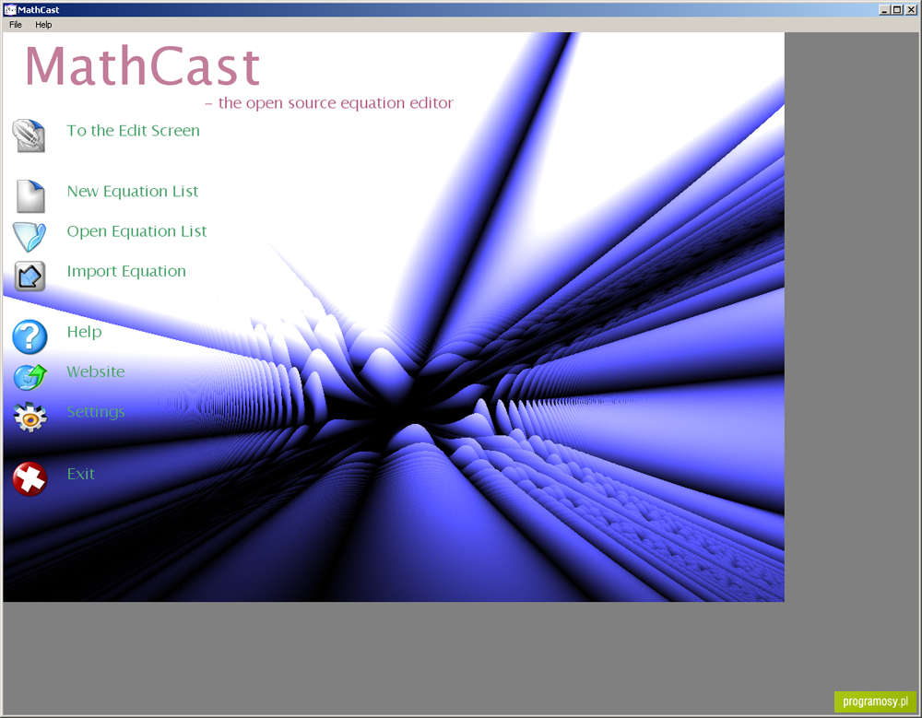Click the Exit link text
922x718 pixels.
pyautogui.click(x=80, y=474)
